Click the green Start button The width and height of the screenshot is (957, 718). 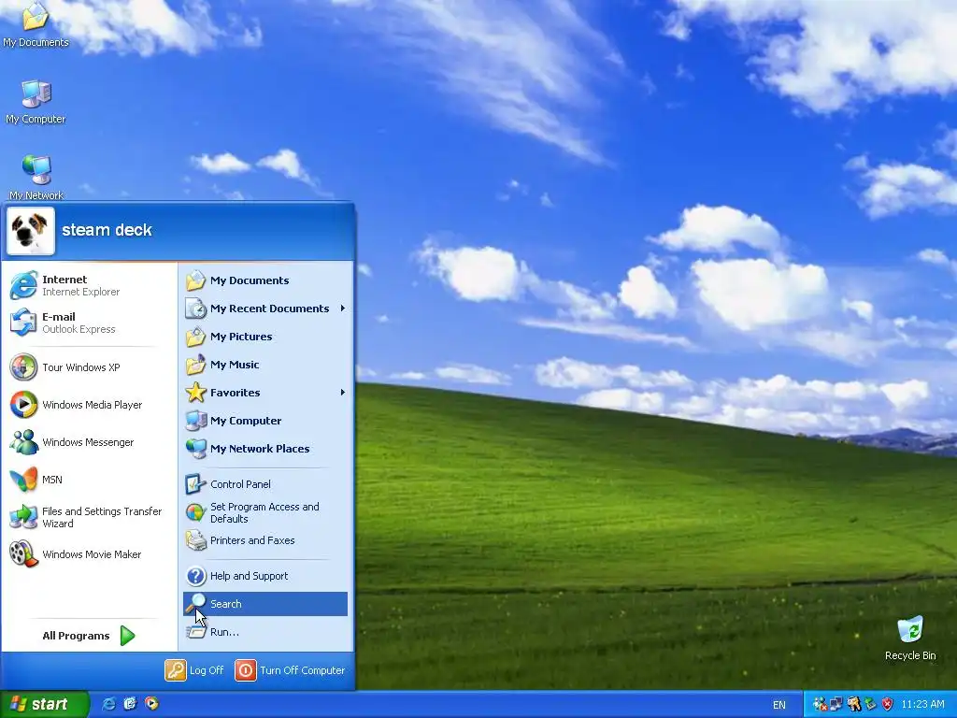pyautogui.click(x=44, y=704)
